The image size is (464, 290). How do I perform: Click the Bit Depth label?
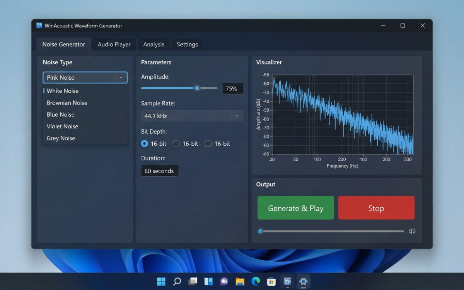(x=154, y=131)
